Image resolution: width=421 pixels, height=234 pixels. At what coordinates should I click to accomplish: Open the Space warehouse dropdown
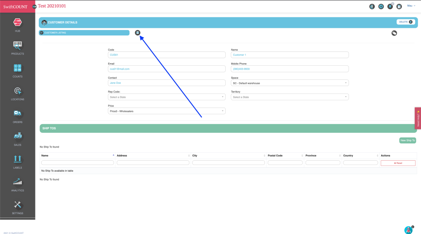click(x=290, y=83)
